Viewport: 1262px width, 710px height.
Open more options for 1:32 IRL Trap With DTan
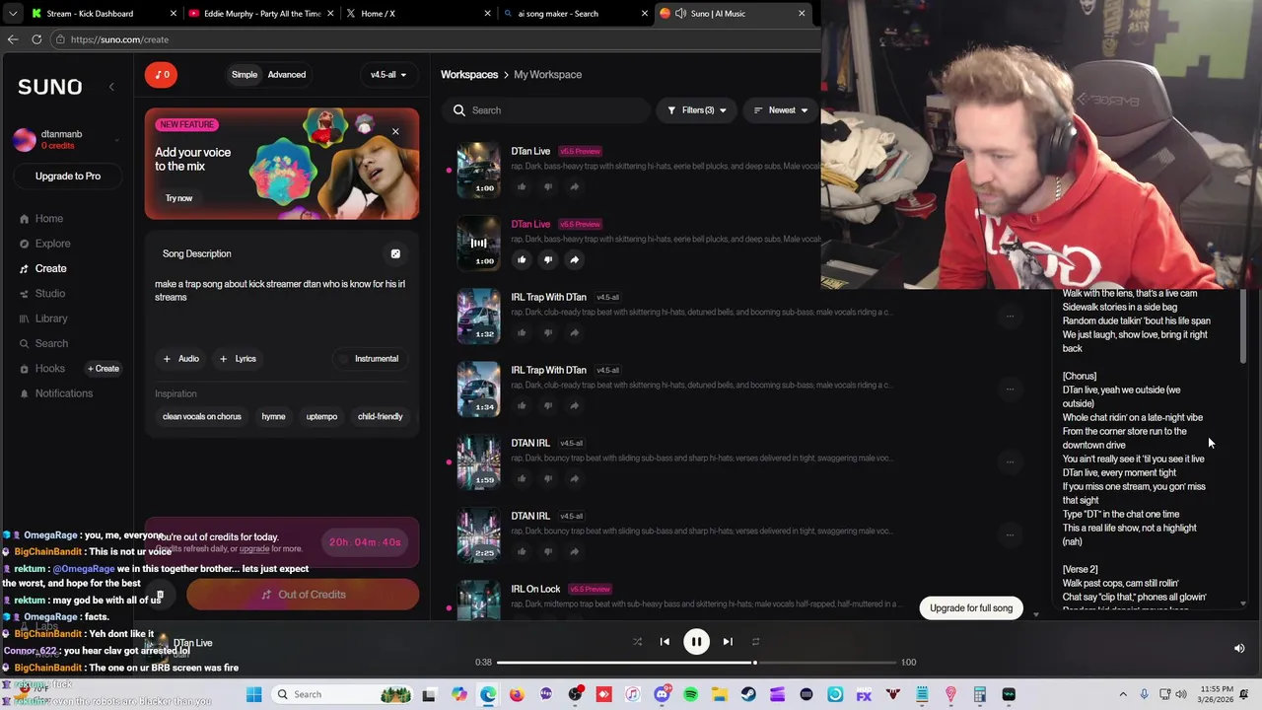coord(1010,317)
